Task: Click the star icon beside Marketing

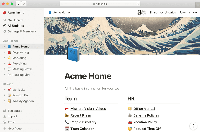Action: [9, 58]
